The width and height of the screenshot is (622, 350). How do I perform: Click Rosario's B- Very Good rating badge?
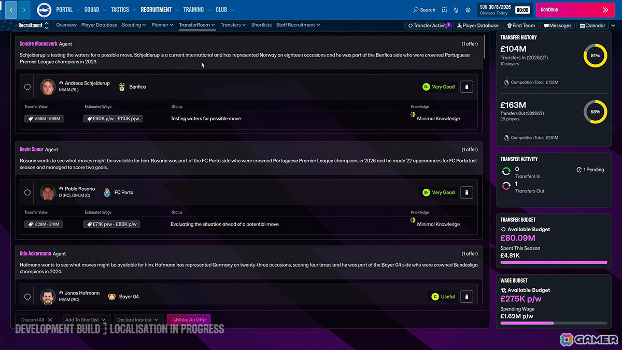coord(439,192)
